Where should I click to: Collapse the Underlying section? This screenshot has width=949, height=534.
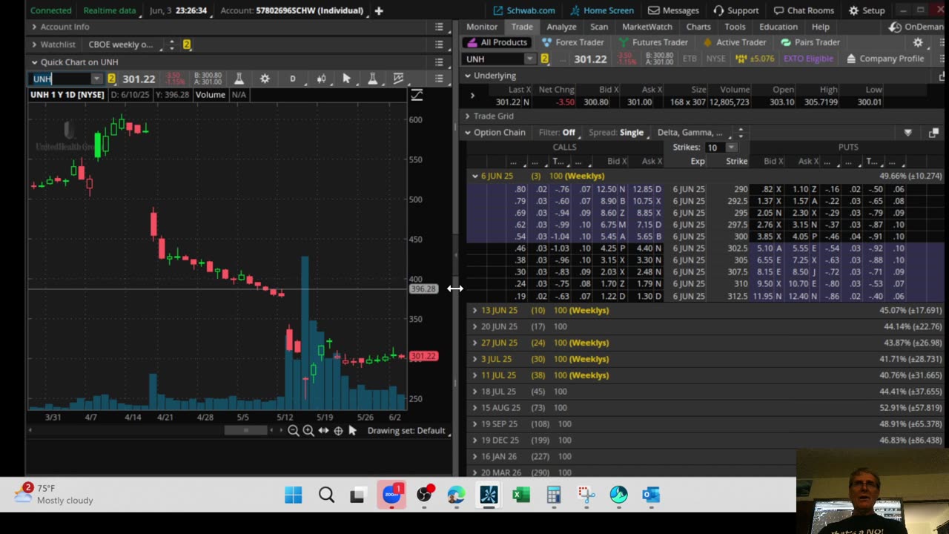[x=468, y=76]
